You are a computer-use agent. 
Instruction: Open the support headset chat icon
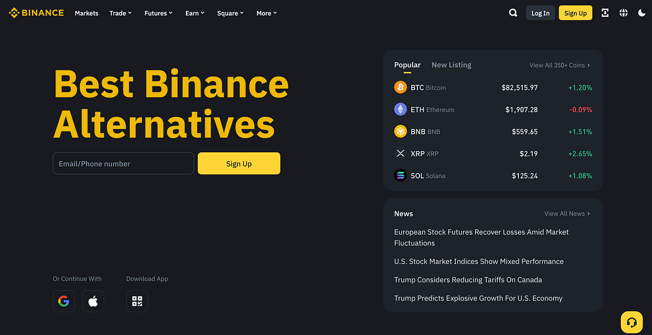pyautogui.click(x=631, y=321)
